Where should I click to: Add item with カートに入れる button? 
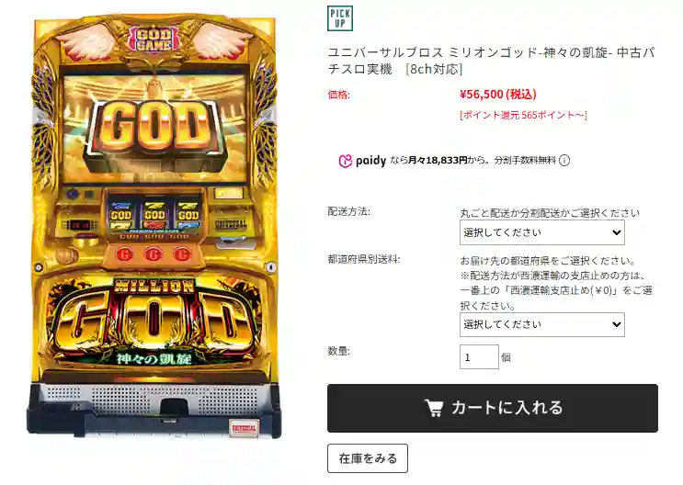pyautogui.click(x=493, y=408)
